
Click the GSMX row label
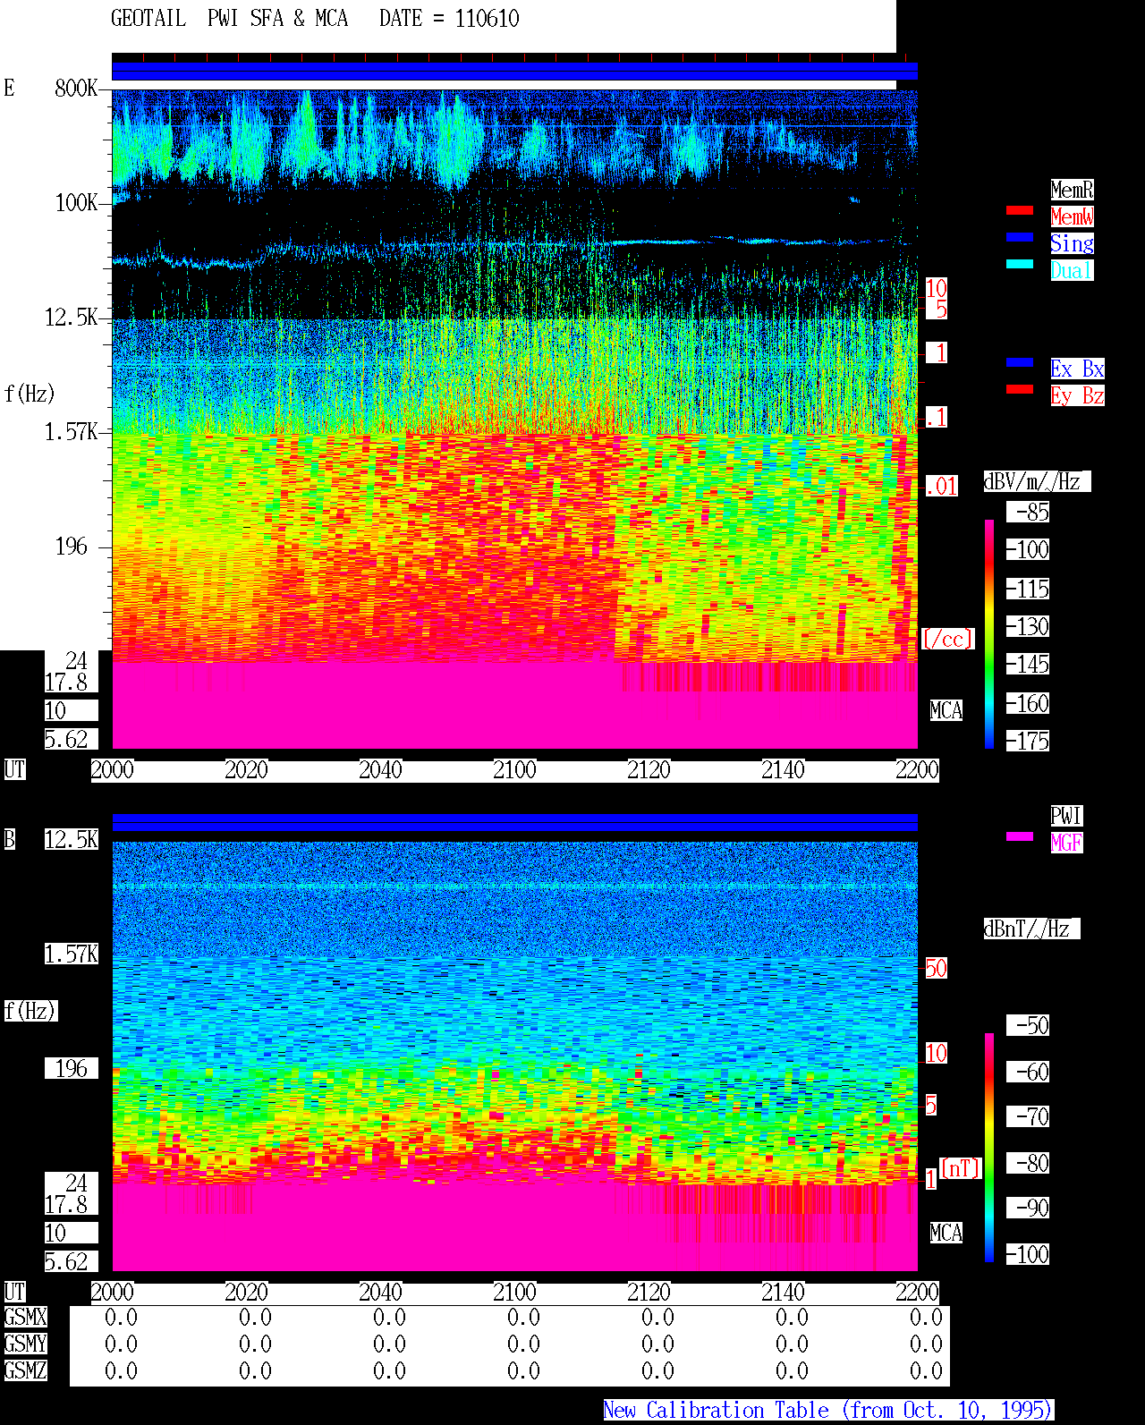click(25, 1318)
